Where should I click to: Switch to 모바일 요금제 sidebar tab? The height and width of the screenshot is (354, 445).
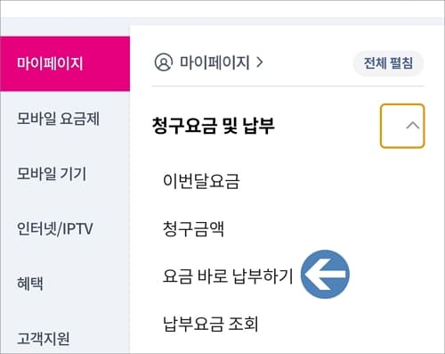click(x=58, y=119)
